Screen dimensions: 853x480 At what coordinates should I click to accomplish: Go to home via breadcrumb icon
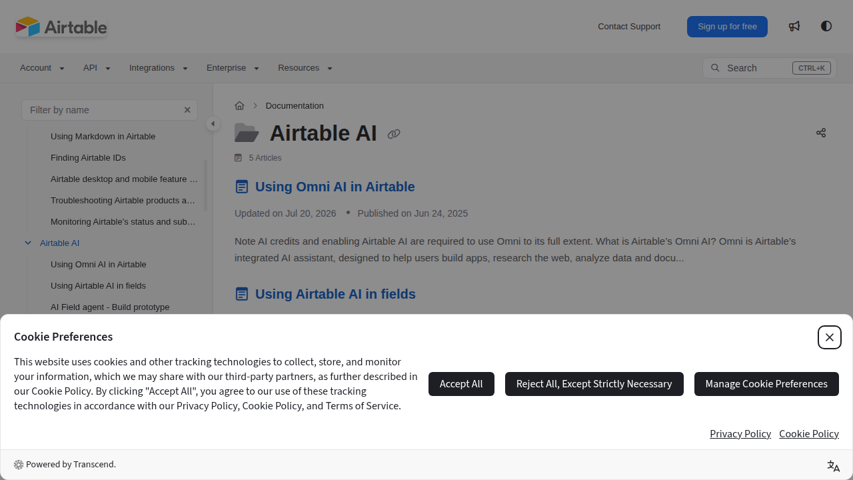coord(240,105)
